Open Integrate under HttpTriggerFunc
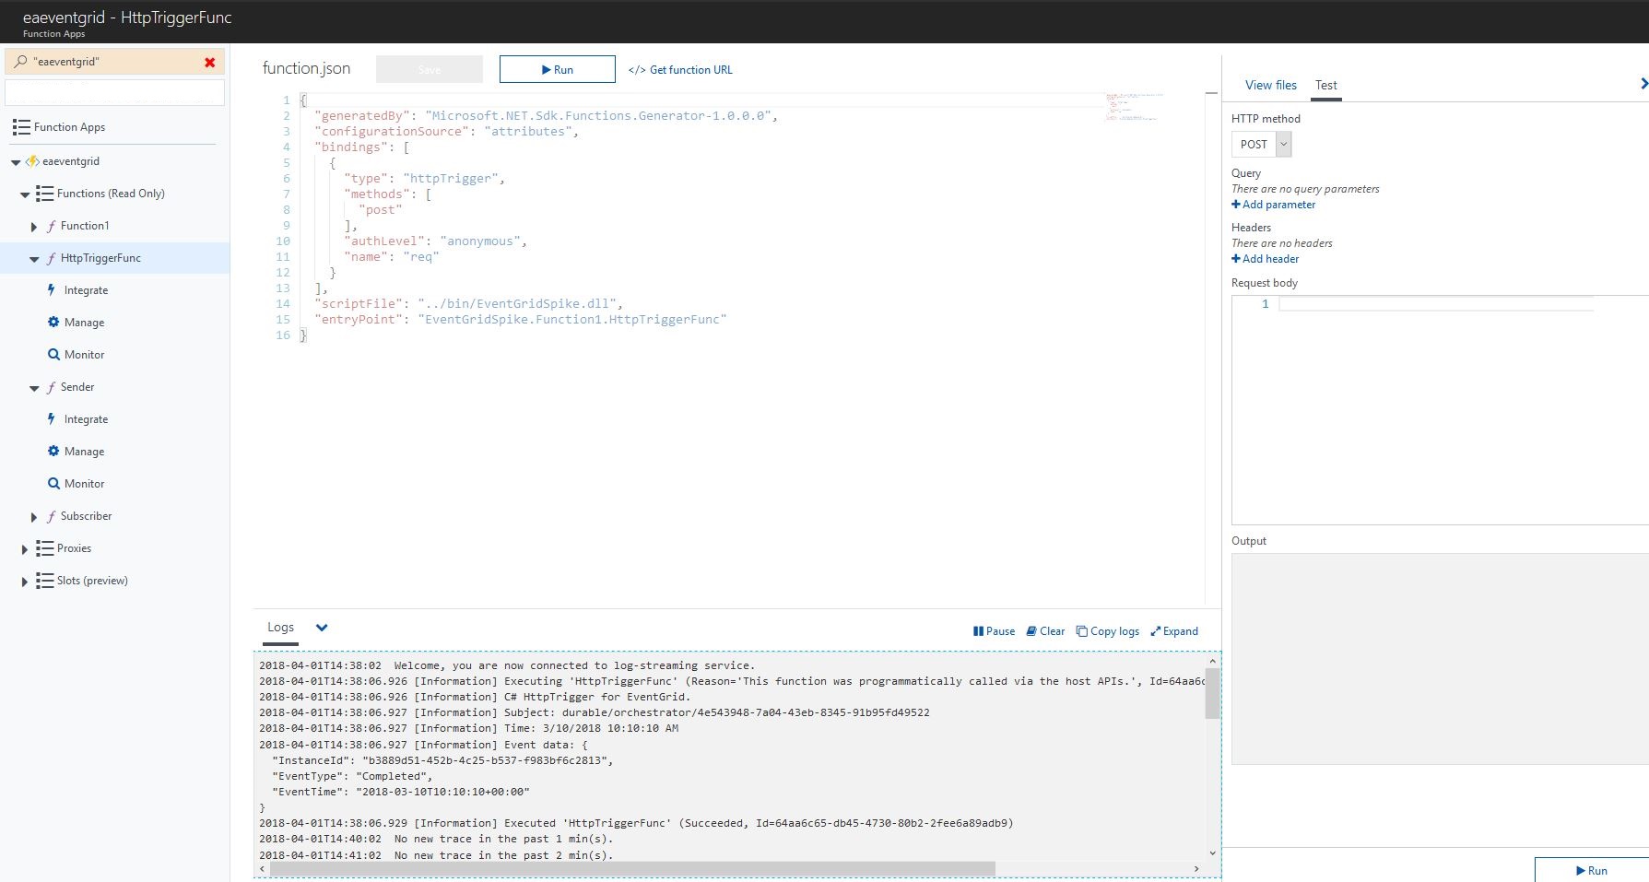1649x882 pixels. click(x=87, y=289)
